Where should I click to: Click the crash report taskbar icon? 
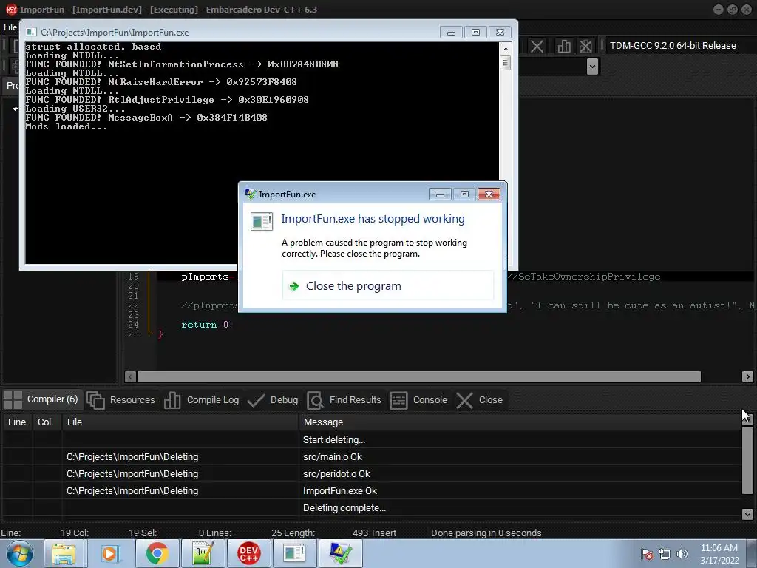coord(340,553)
